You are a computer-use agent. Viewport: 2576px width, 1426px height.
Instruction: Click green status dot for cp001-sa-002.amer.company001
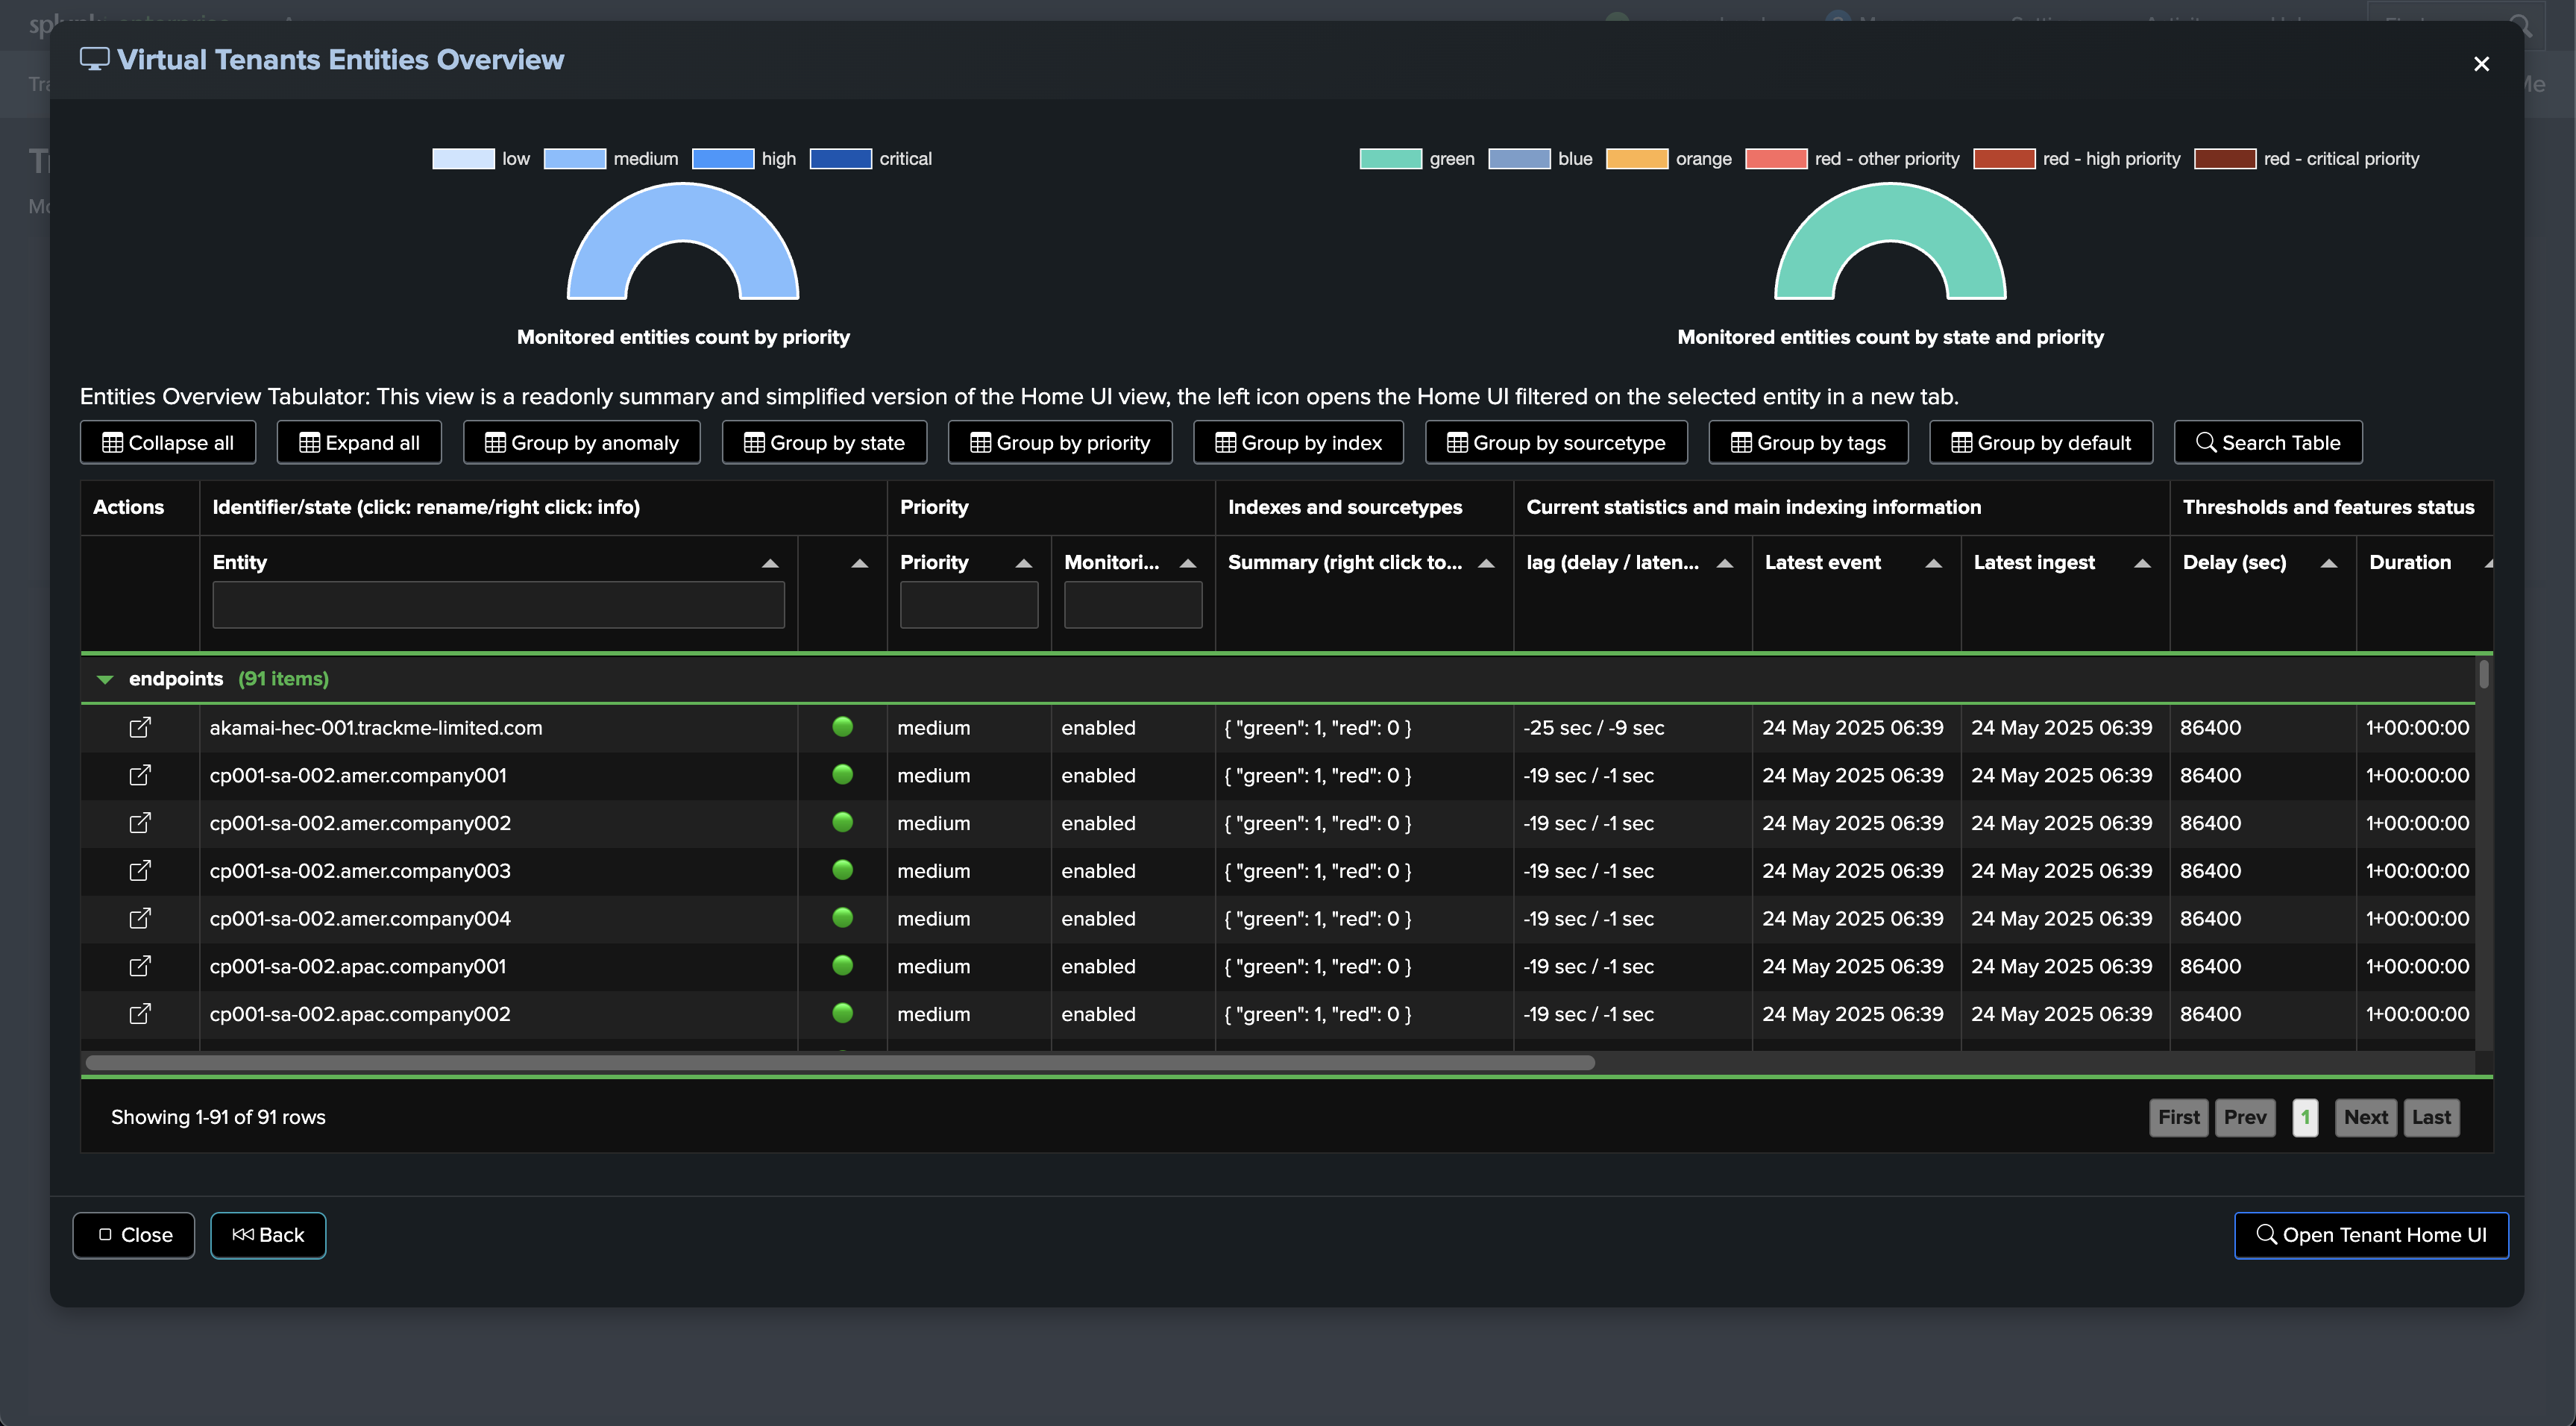[842, 774]
